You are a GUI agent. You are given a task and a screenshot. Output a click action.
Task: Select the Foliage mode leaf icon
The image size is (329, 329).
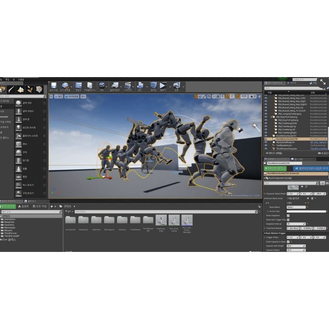[x=30, y=89]
